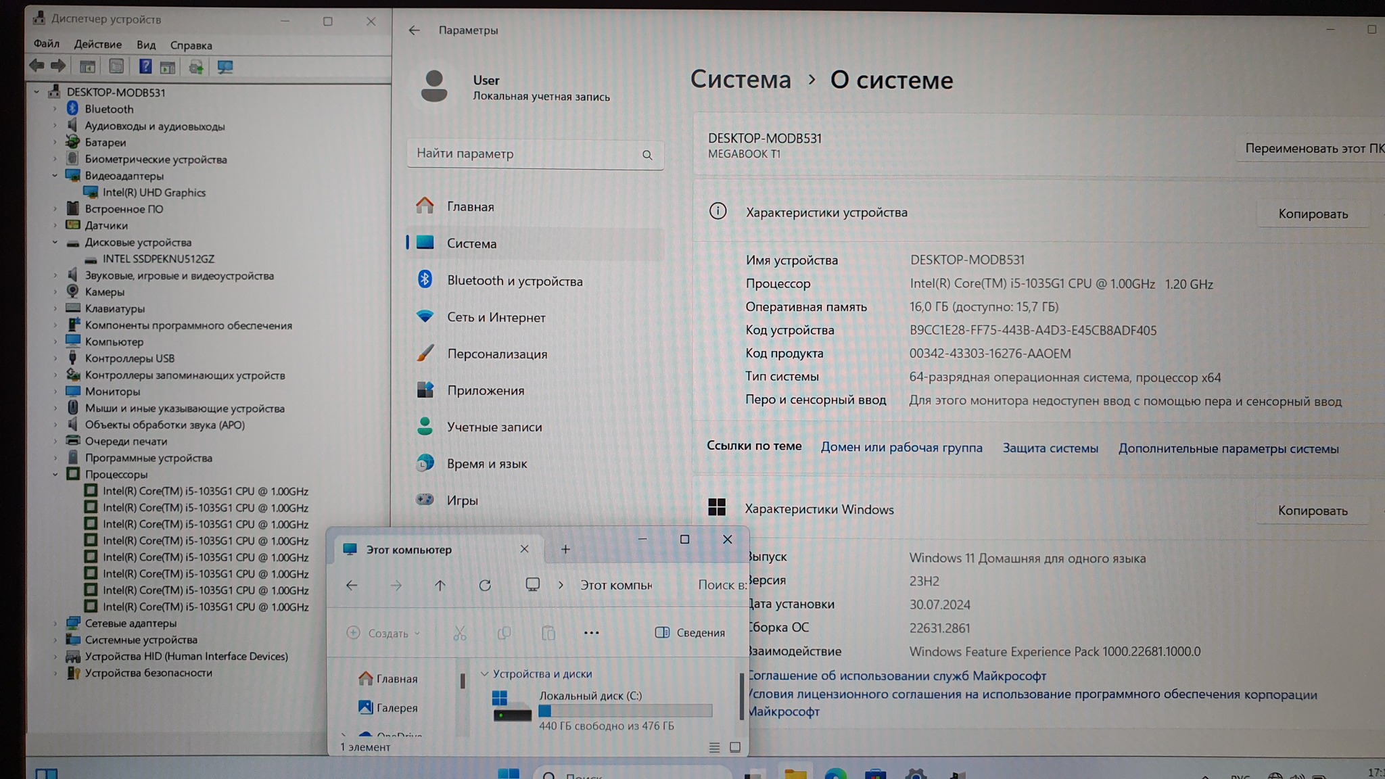Open the Действие menu

(97, 45)
